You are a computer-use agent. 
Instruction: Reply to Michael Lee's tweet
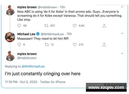(x=19, y=44)
